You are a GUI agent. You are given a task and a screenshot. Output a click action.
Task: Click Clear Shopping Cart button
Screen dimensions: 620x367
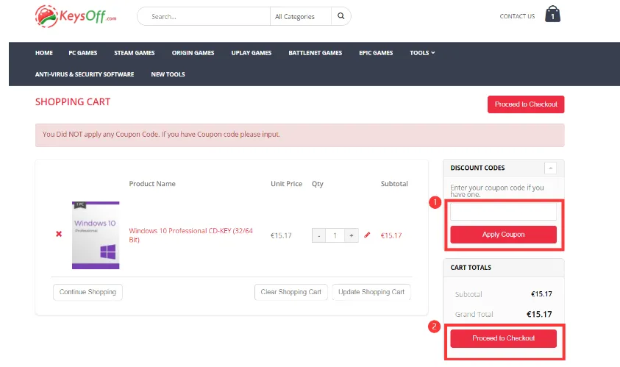pyautogui.click(x=291, y=292)
